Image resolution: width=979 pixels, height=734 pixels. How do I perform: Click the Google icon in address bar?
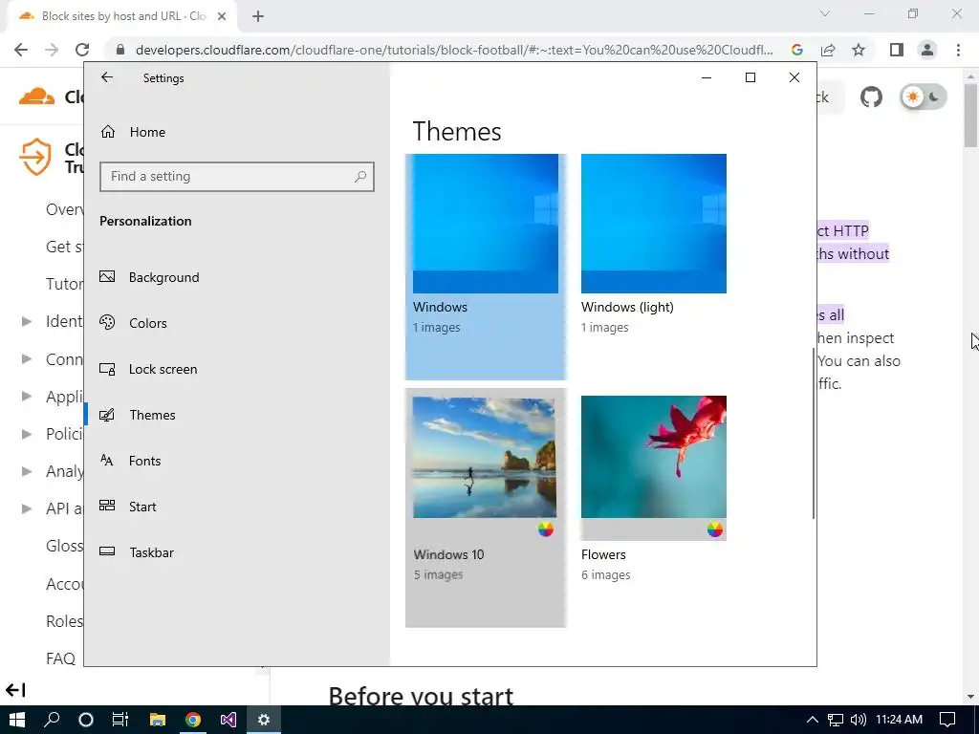coord(796,50)
